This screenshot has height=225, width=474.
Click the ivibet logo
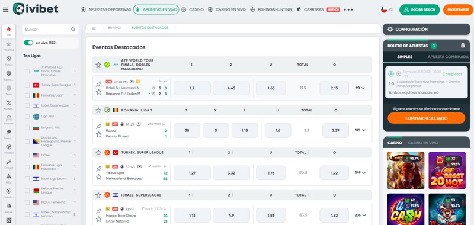click(36, 9)
